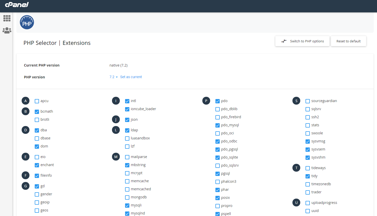Image resolution: width=377 pixels, height=216 pixels.
Task: Click the Set as current link
Action: [131, 77]
